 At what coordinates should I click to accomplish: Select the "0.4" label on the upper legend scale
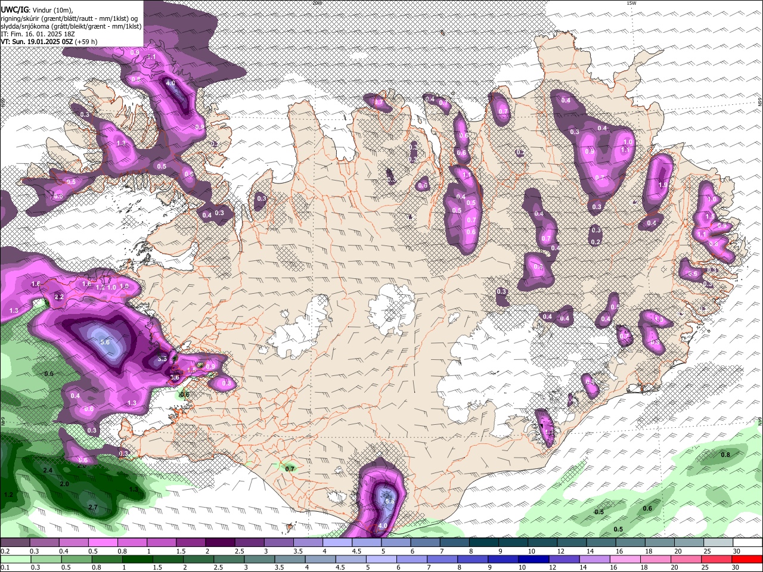(x=64, y=551)
